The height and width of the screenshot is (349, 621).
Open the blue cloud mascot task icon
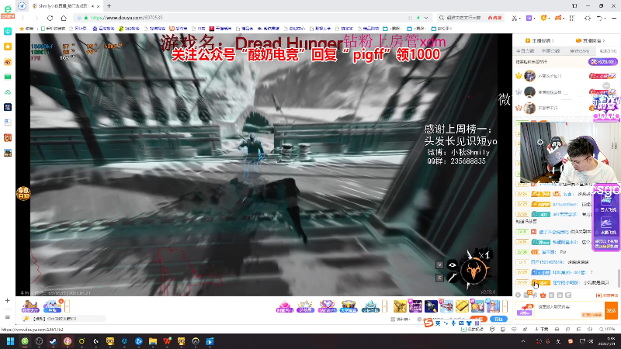click(x=52, y=306)
